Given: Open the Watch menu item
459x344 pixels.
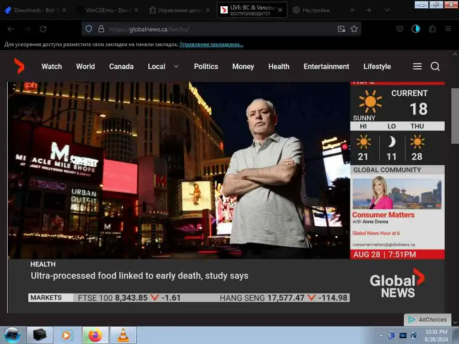Looking at the screenshot, I should 52,66.
